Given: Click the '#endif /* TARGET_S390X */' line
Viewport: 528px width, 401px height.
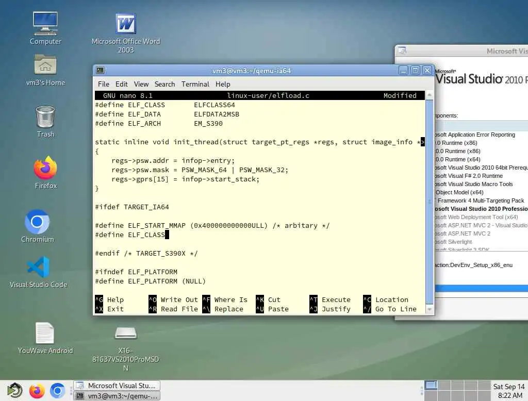Looking at the screenshot, I should tap(146, 253).
